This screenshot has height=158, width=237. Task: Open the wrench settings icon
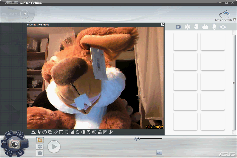(111, 132)
